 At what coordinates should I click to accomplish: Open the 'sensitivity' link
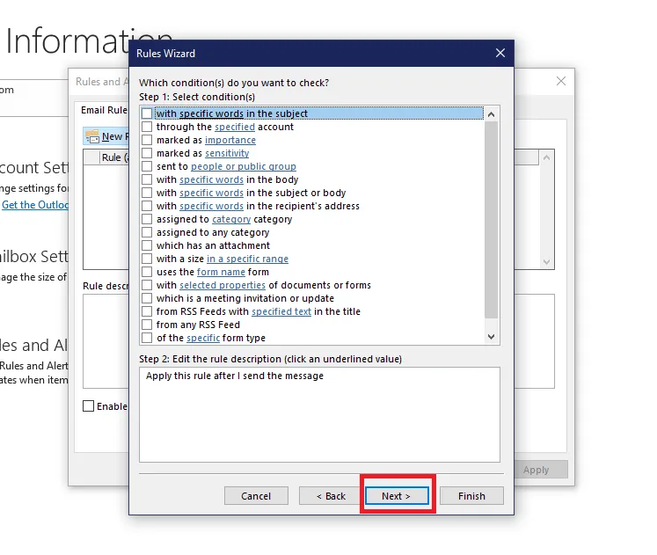pos(227,153)
